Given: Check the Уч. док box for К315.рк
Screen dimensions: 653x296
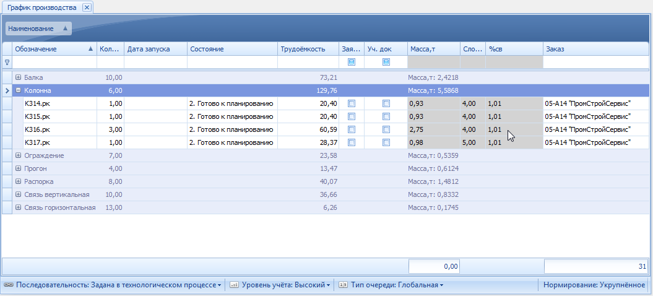Looking at the screenshot, I should click(x=386, y=116).
